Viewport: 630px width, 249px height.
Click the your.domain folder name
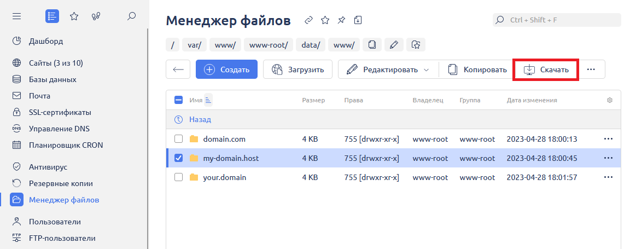click(225, 177)
